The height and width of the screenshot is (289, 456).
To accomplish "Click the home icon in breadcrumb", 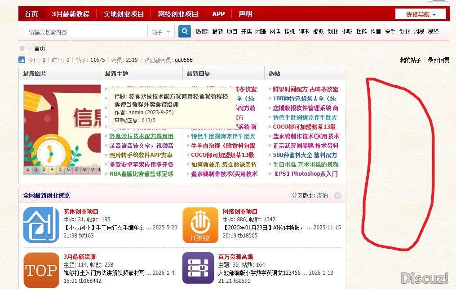I will tap(22, 48).
